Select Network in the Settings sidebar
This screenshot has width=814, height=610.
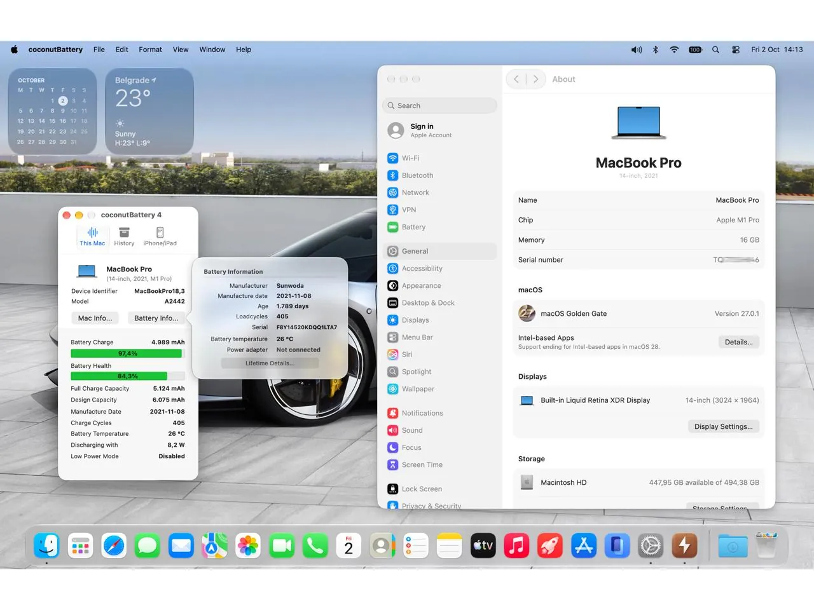441,193
